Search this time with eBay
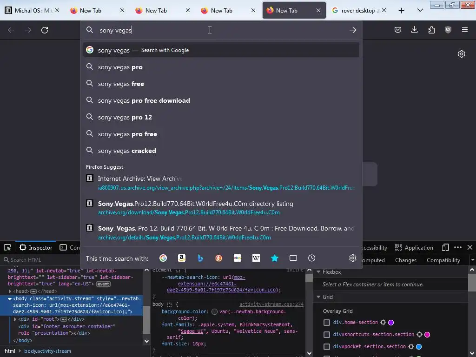Image resolution: width=476 pixels, height=357 pixels. (x=238, y=258)
